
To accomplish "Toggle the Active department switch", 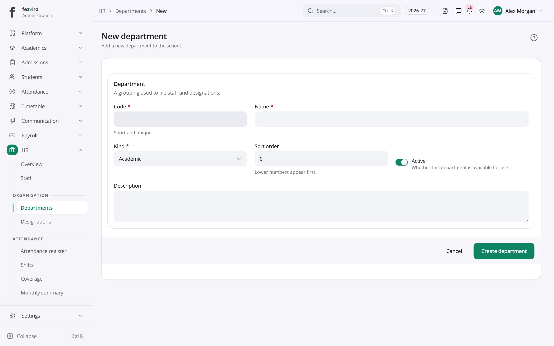I will tap(401, 162).
